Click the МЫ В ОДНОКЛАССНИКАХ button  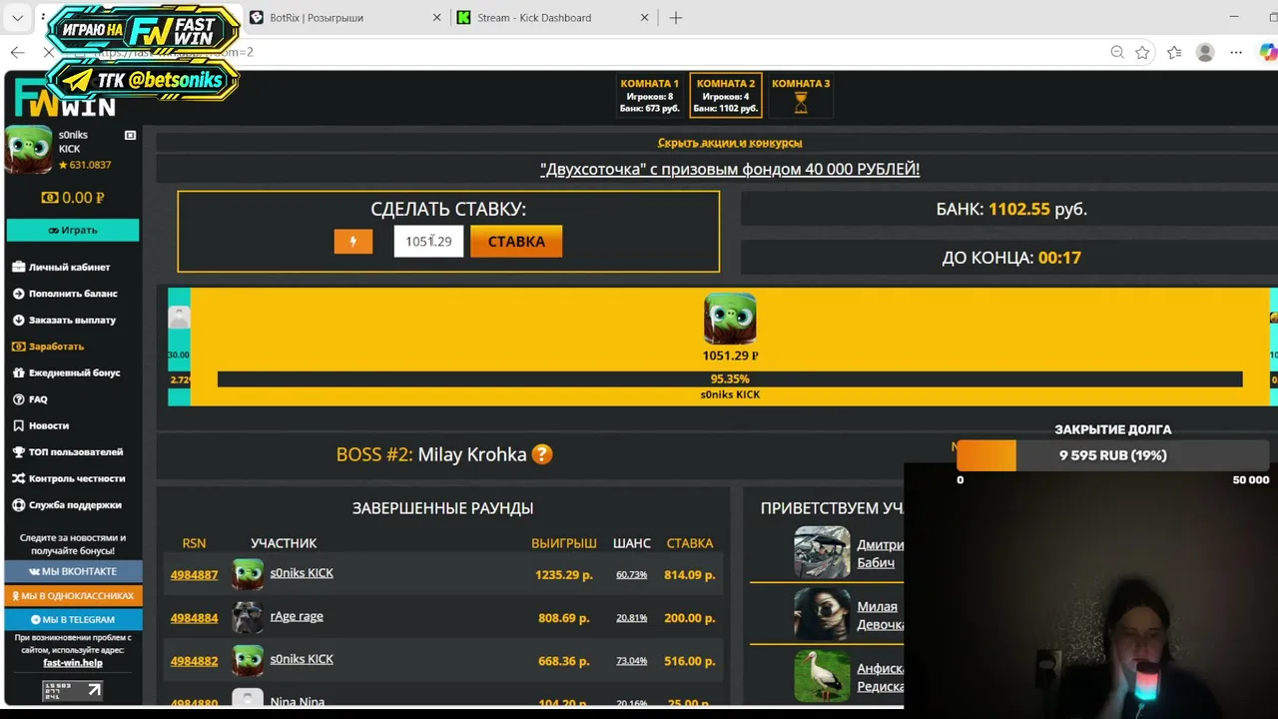[73, 595]
